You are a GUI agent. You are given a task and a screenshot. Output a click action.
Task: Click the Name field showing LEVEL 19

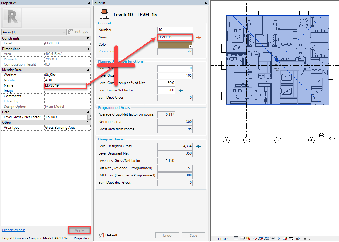click(x=65, y=85)
